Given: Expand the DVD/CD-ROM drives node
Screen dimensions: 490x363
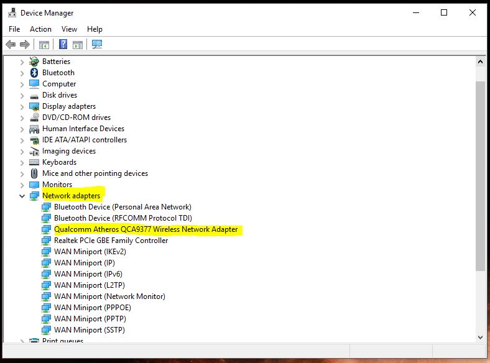Looking at the screenshot, I should tap(22, 118).
